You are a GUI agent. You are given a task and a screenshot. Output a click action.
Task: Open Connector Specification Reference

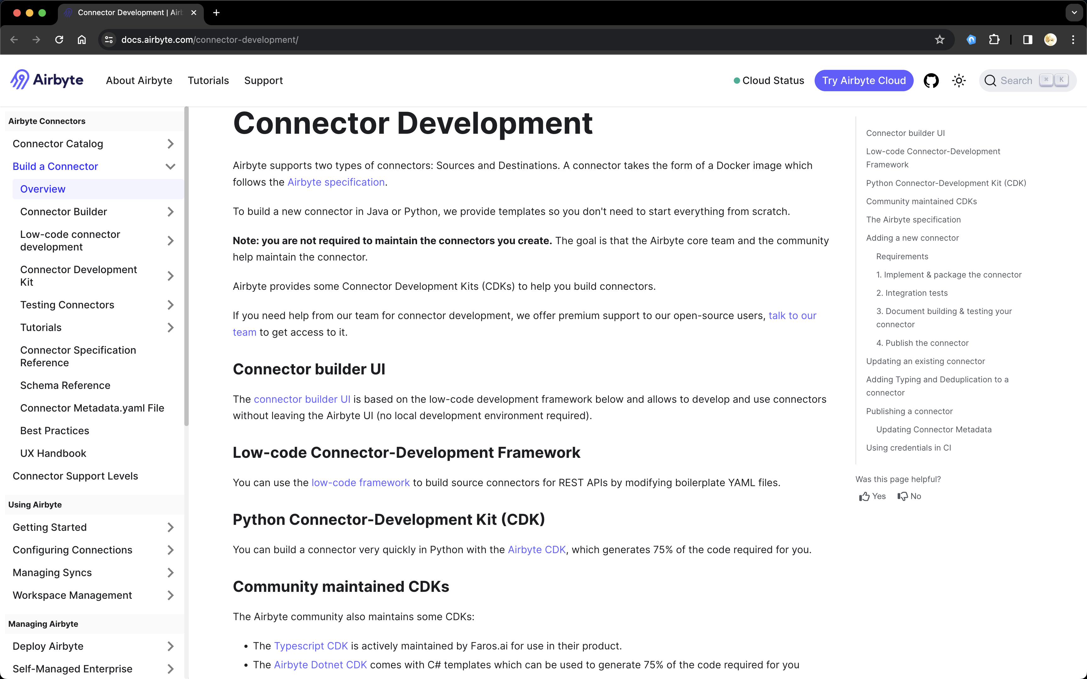click(78, 356)
